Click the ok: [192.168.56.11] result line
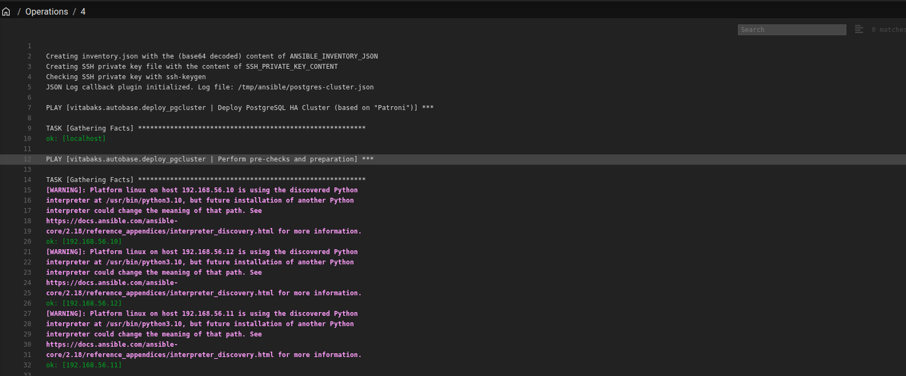The image size is (906, 376). pyautogui.click(x=84, y=365)
